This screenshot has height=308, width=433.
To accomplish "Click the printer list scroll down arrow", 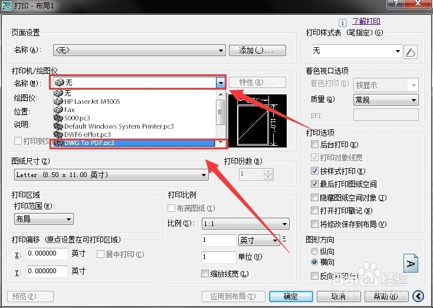I will point(221,143).
